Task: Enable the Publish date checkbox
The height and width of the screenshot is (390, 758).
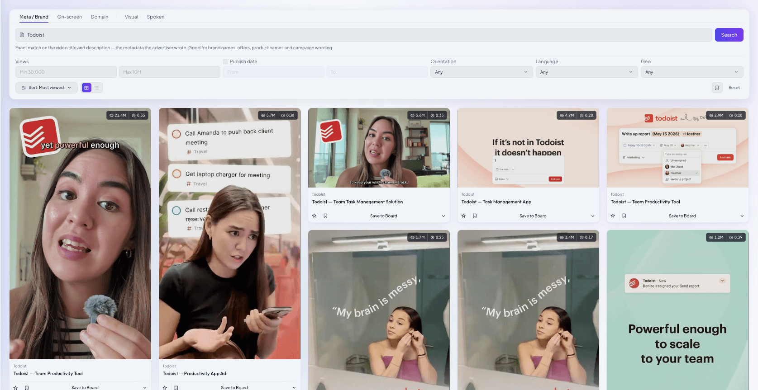Action: click(x=225, y=61)
